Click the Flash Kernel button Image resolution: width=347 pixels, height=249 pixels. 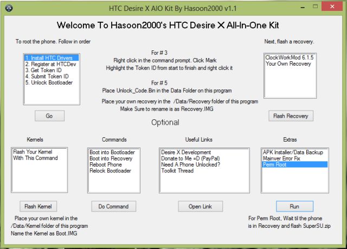38,206
